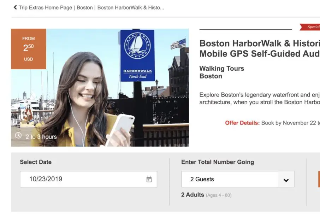Viewport: 320px width, 222px height.
Task: Open the Select Date picker
Action: click(88, 179)
